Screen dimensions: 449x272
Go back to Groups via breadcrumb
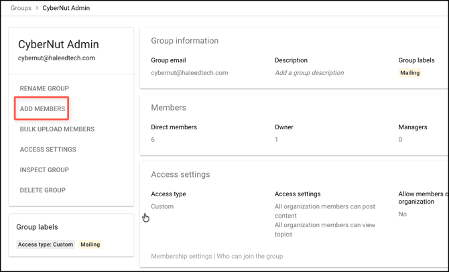(x=21, y=8)
